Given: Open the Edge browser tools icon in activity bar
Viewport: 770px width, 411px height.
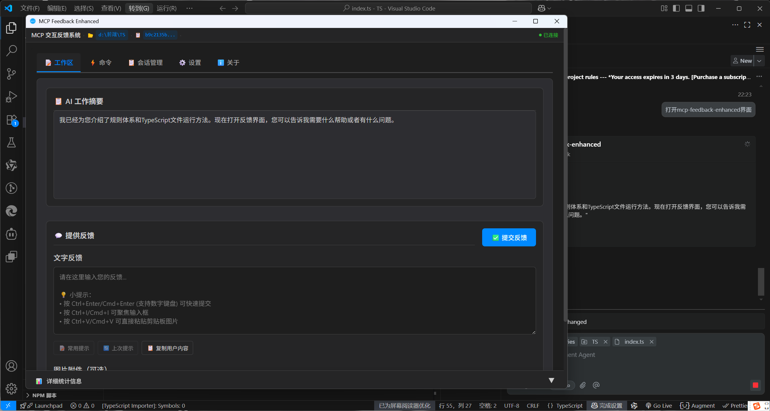Looking at the screenshot, I should pos(11,211).
